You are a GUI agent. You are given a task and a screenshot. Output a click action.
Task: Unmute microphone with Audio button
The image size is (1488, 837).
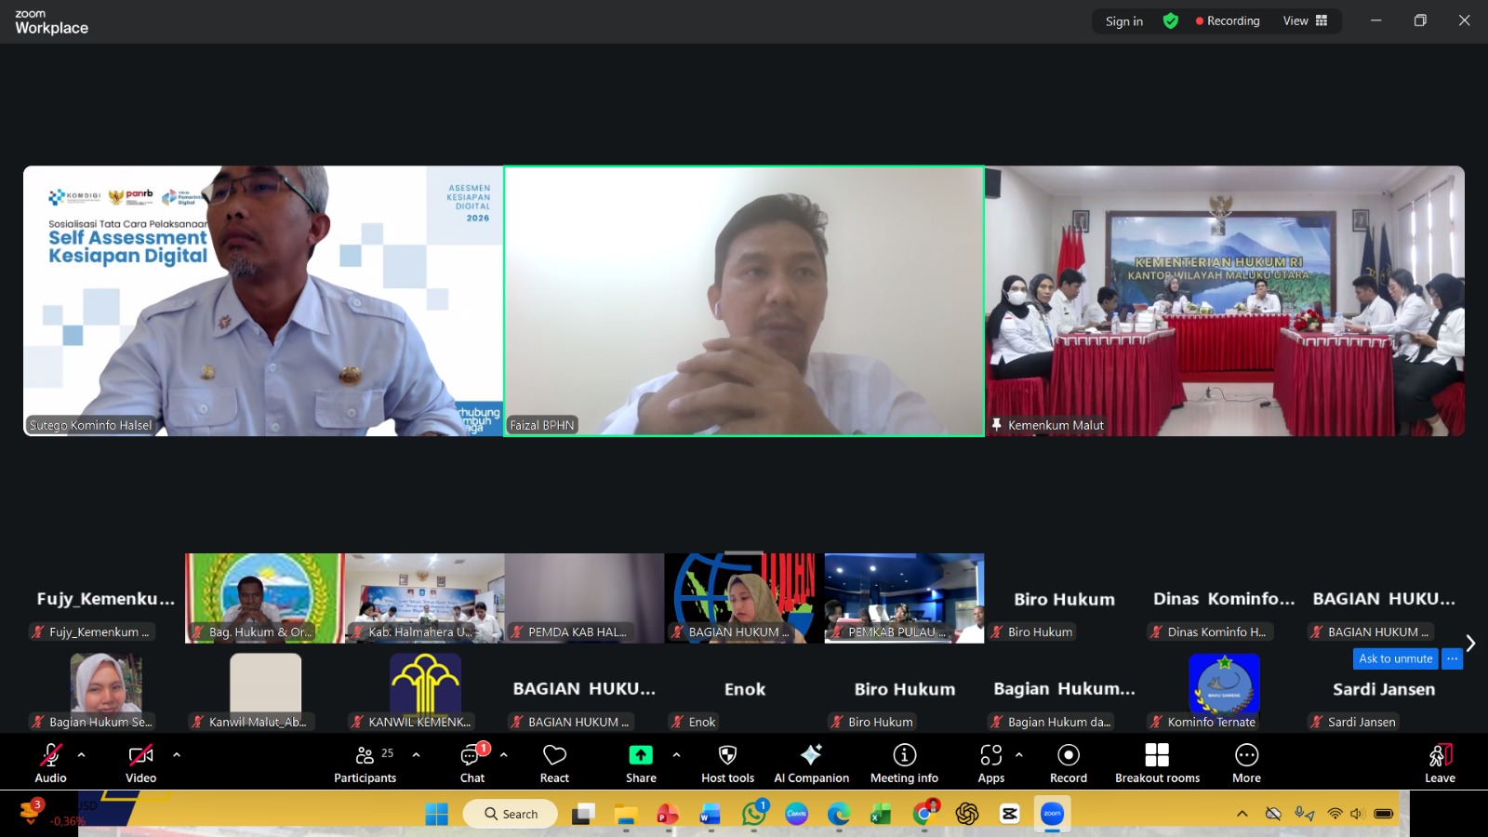click(50, 763)
